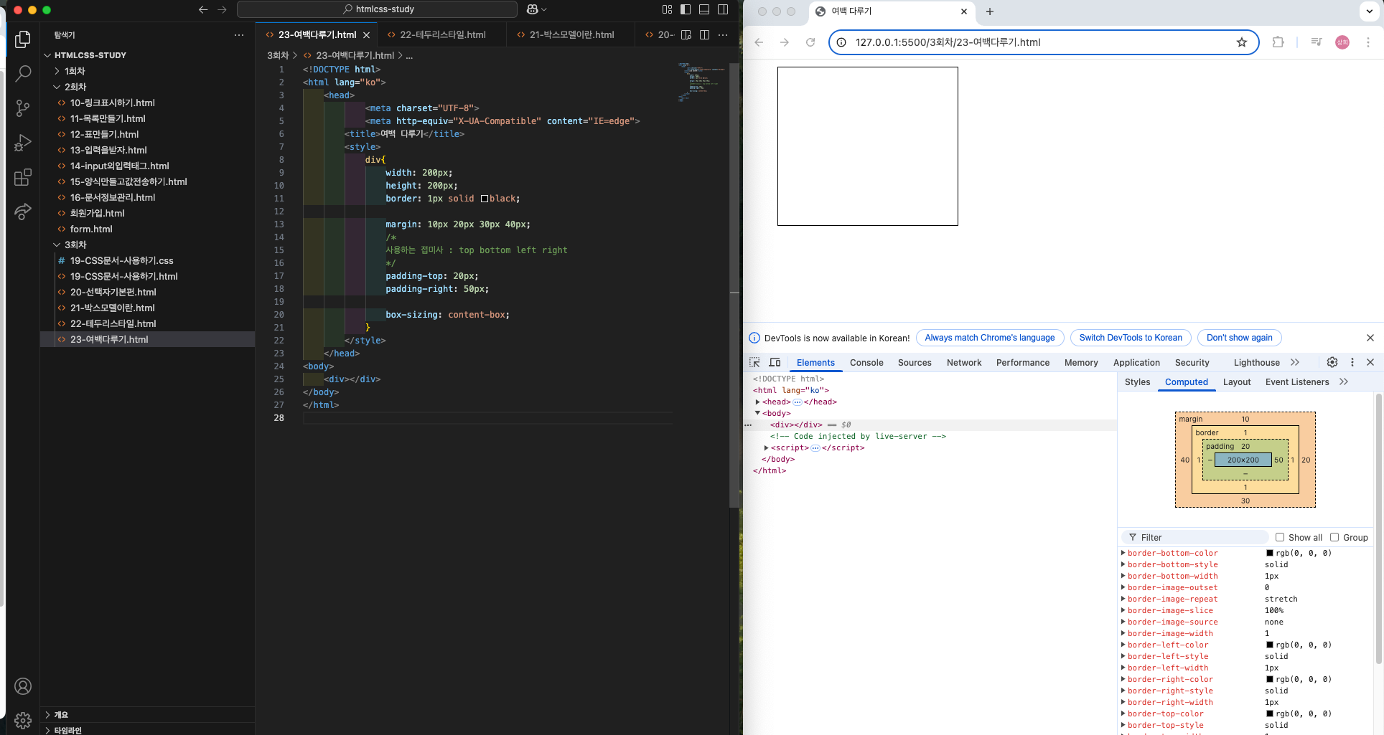Open the Manage gear in VS Code
This screenshot has width=1384, height=735.
(23, 720)
